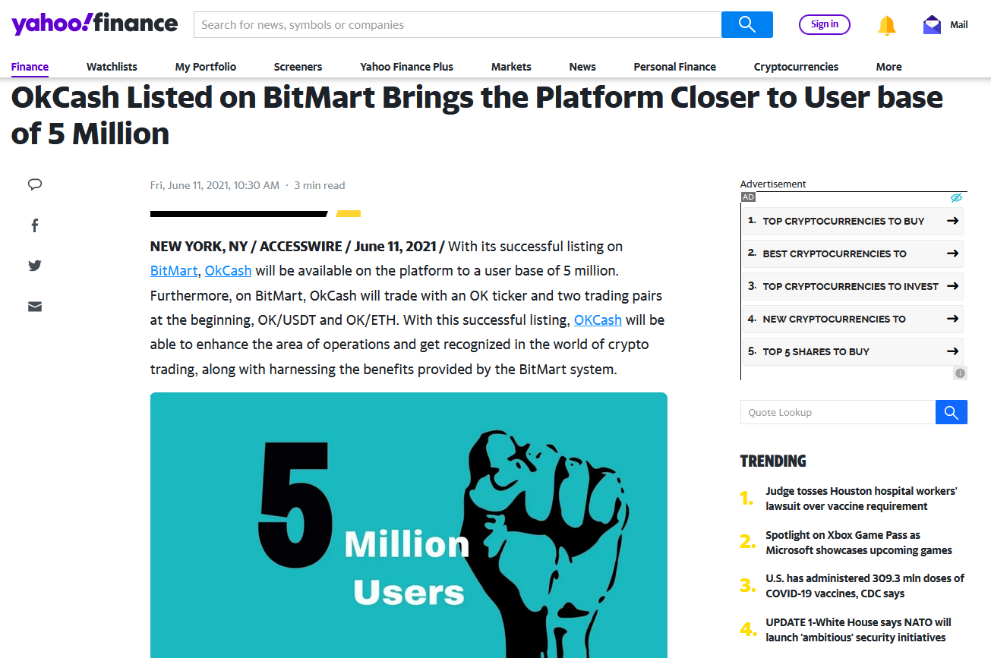Open ad link Top 5 Shares To Buy
991x658 pixels.
(816, 351)
